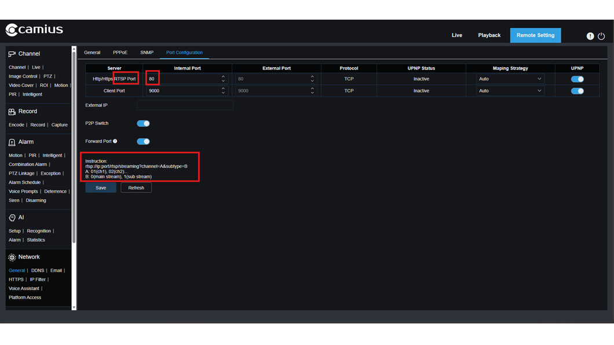Click the power logout icon
This screenshot has height=345, width=614.
(x=601, y=36)
